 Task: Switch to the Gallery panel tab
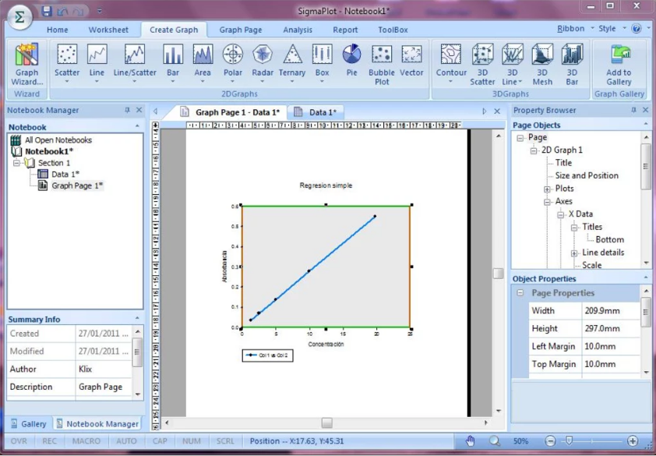click(x=27, y=424)
